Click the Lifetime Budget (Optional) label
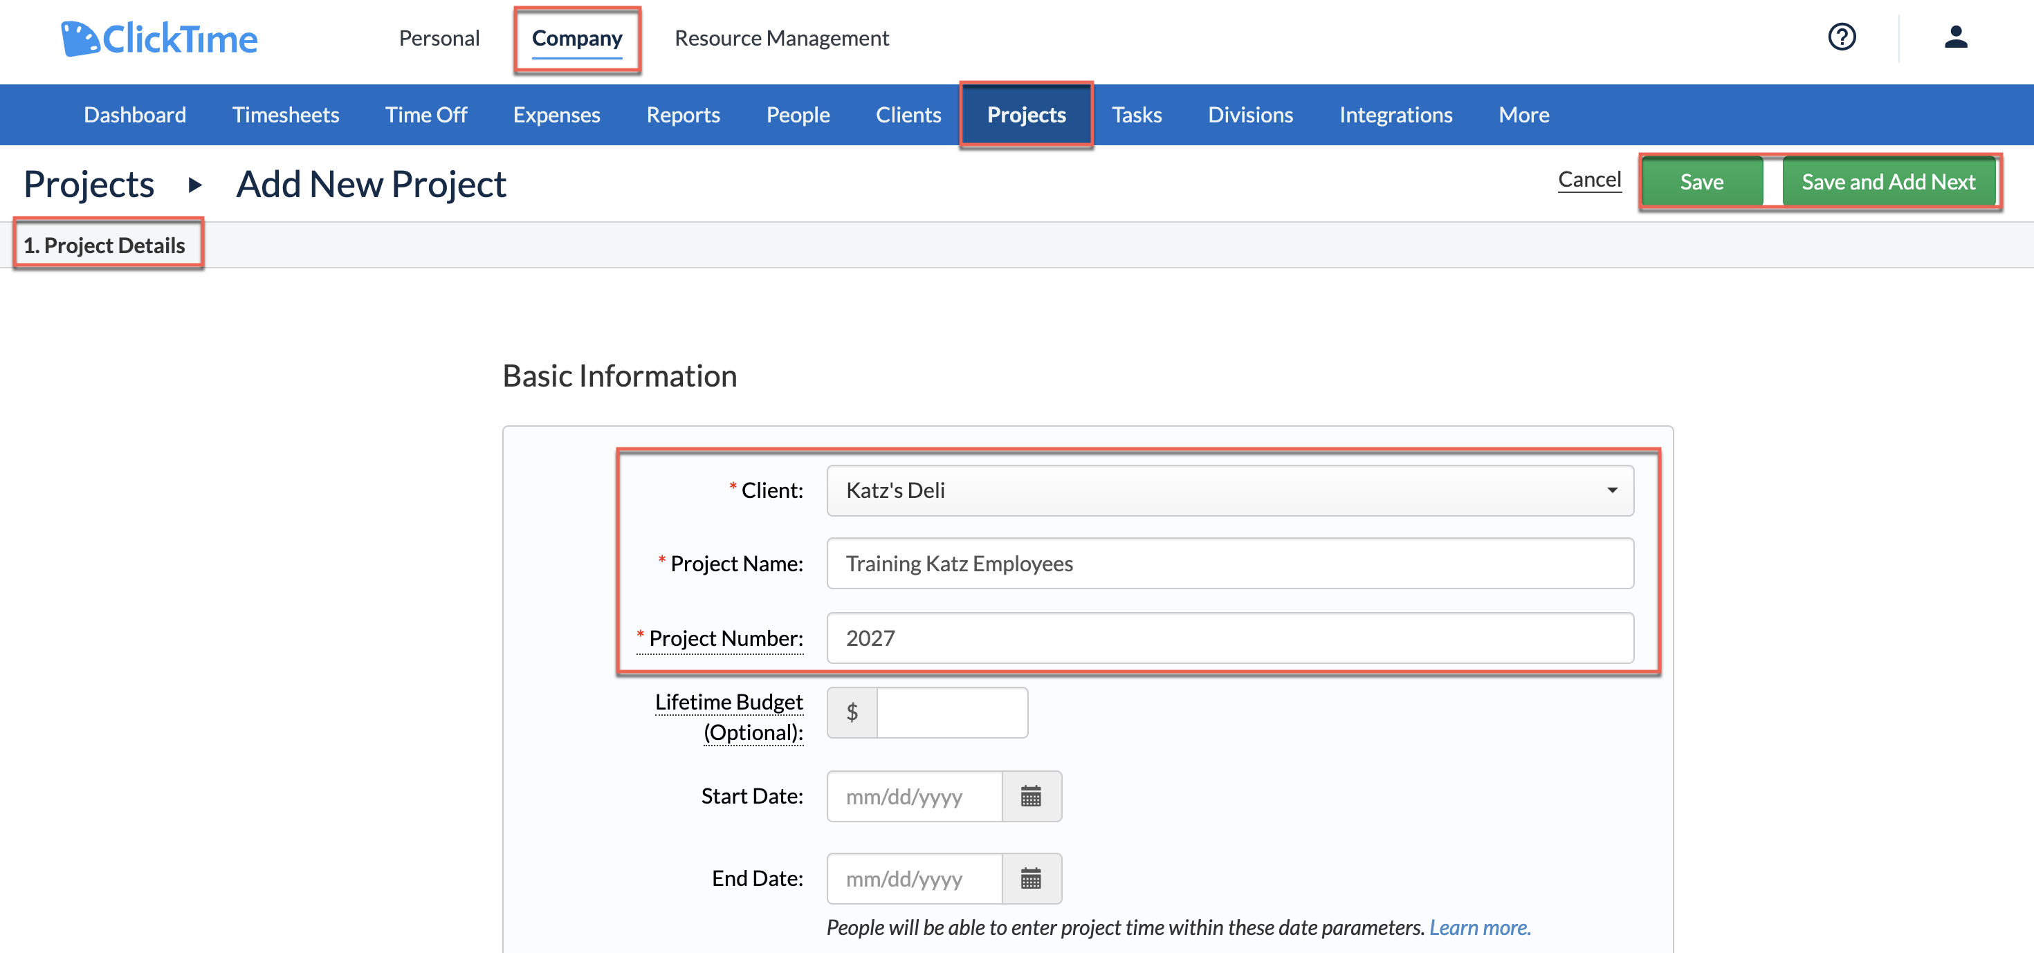Viewport: 2034px width, 953px height. click(x=729, y=717)
